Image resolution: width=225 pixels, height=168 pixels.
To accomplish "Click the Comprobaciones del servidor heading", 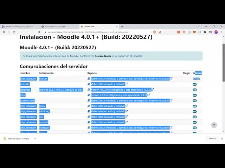I will (x=54, y=66).
